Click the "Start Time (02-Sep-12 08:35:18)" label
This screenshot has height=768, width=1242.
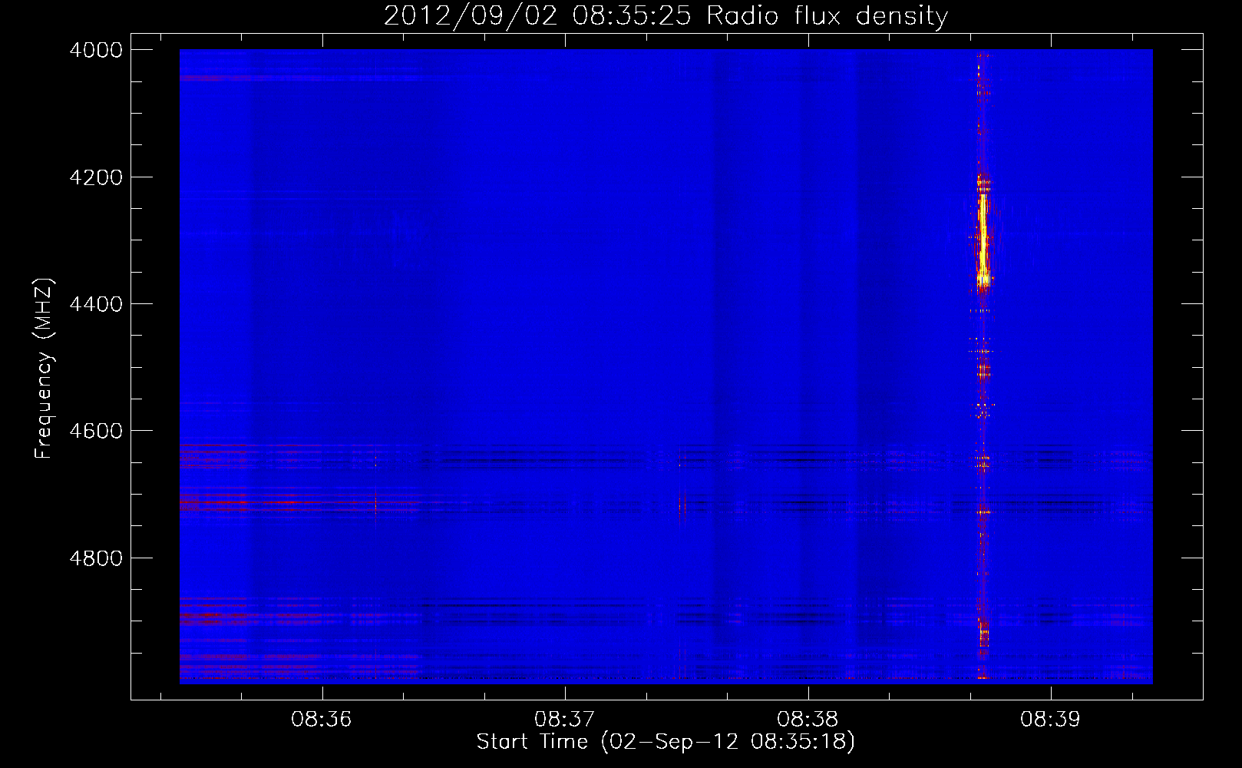point(666,742)
